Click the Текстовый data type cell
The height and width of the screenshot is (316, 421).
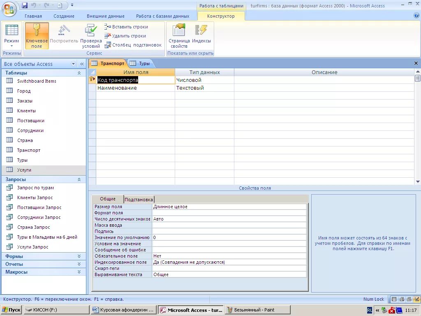tap(204, 88)
